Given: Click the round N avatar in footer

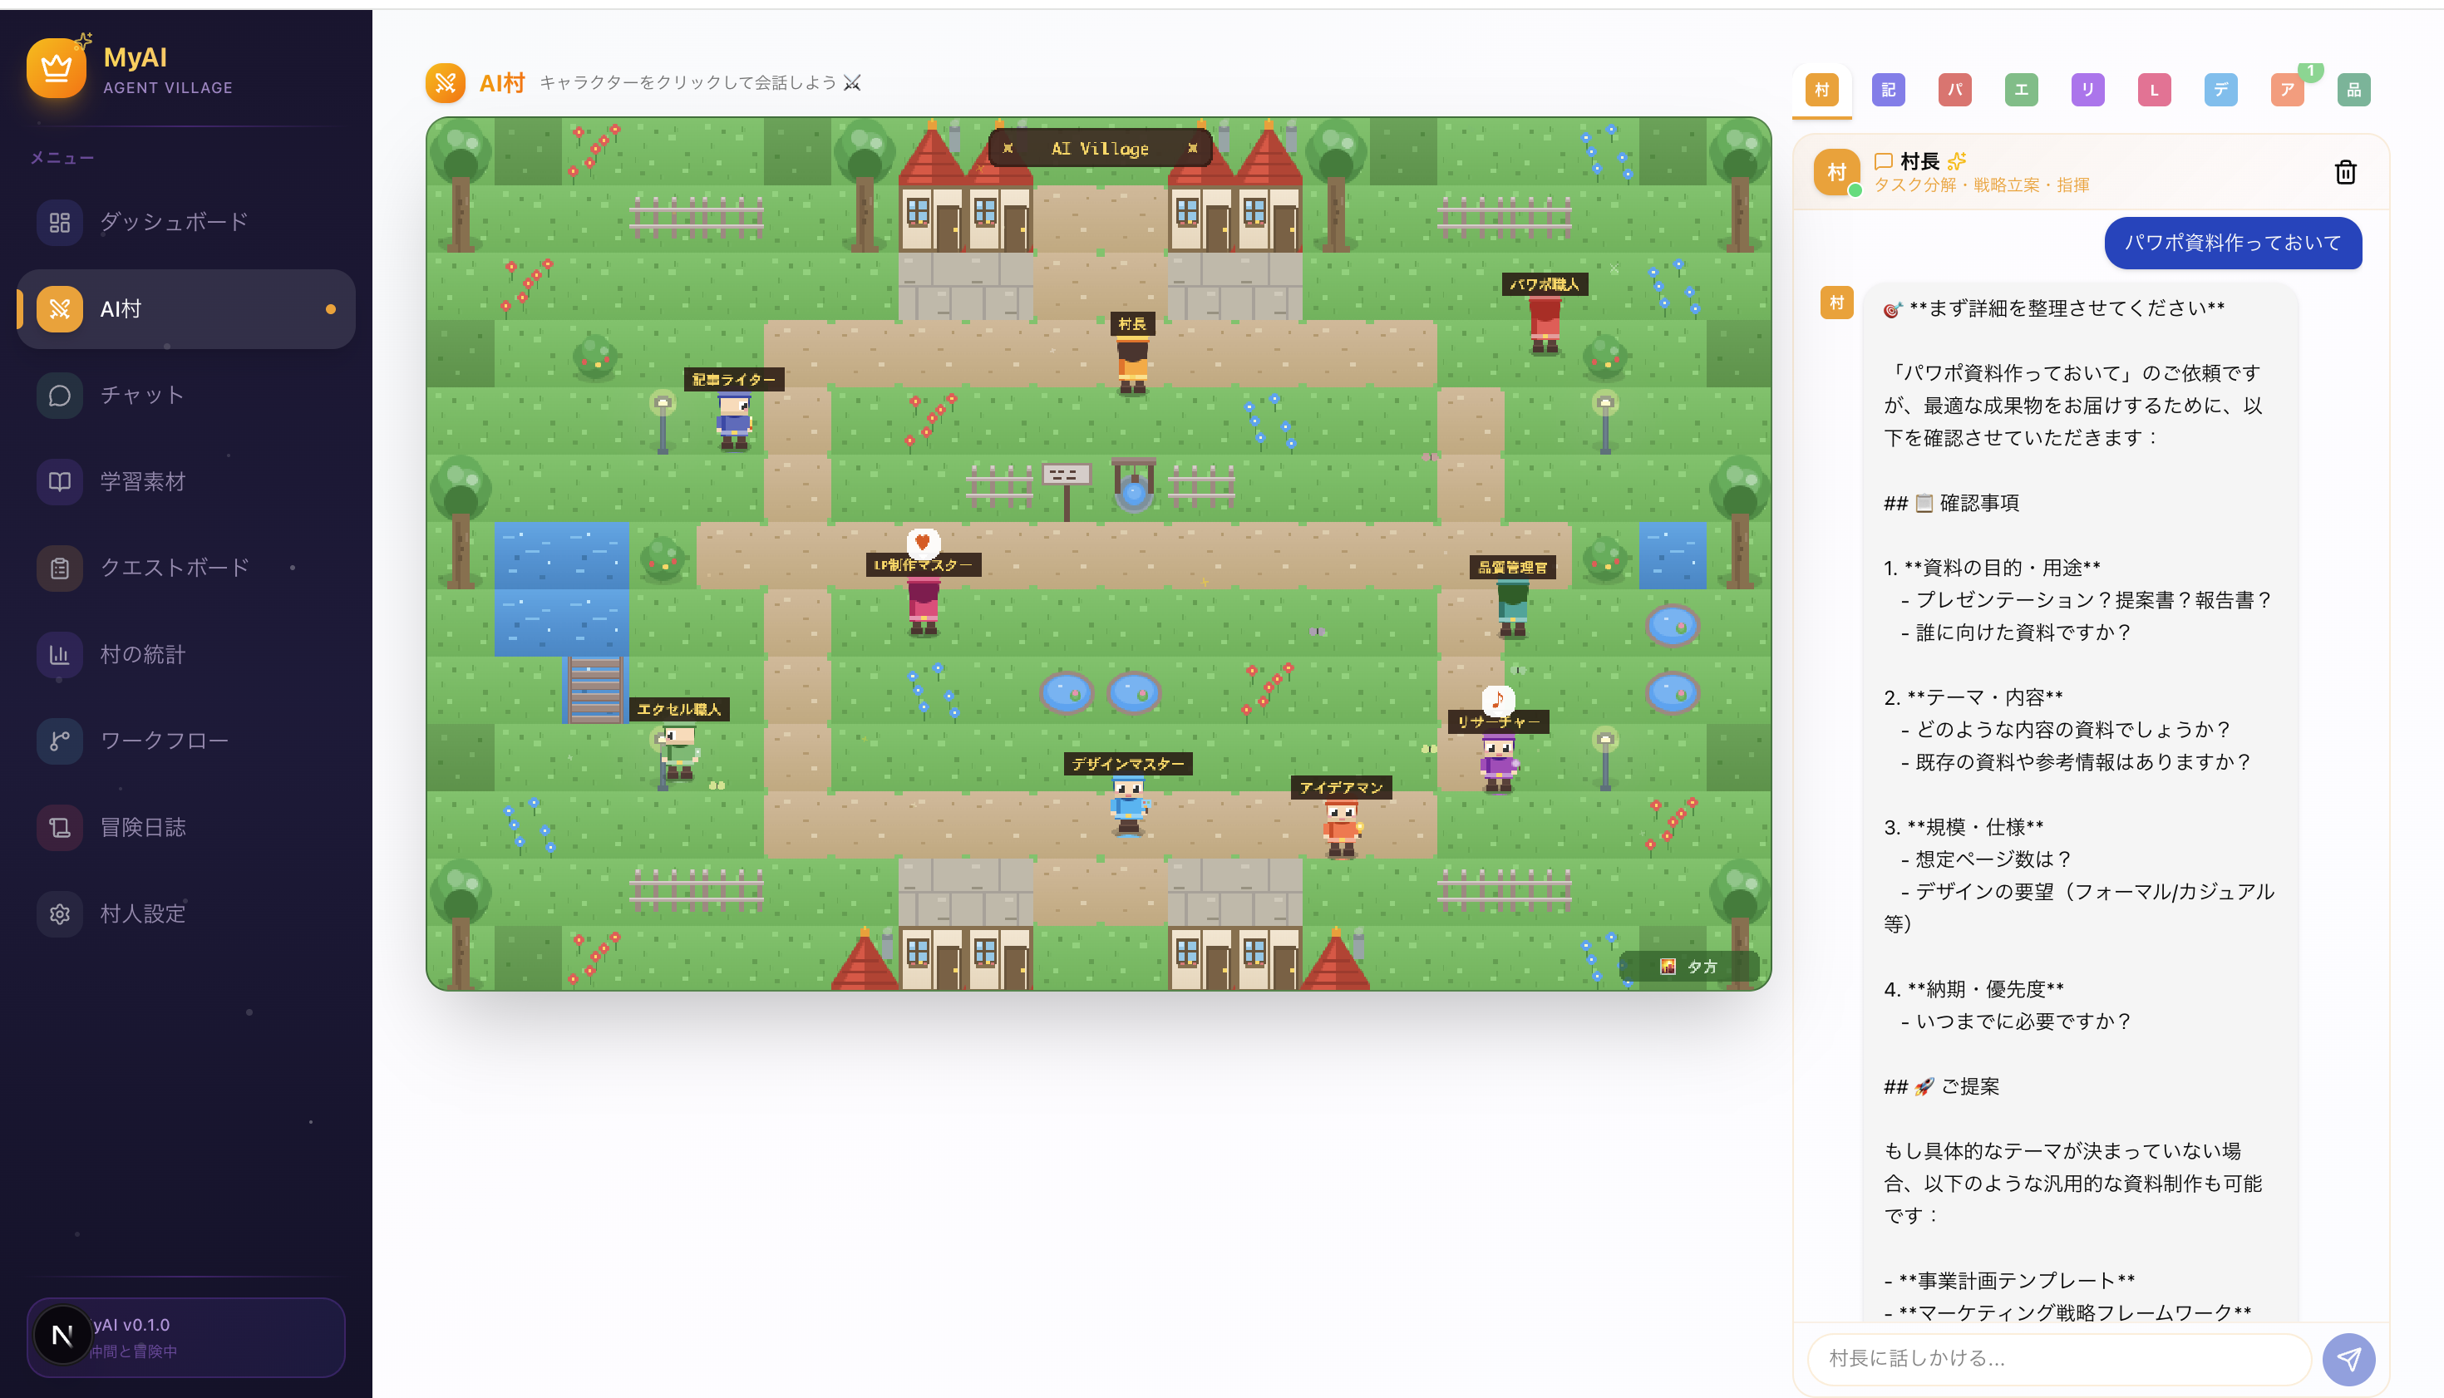Looking at the screenshot, I should (62, 1335).
